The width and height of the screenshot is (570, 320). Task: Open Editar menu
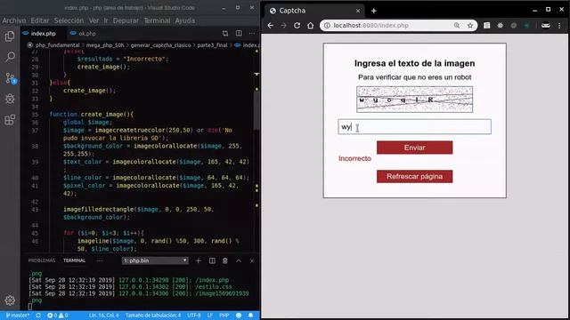click(x=39, y=20)
